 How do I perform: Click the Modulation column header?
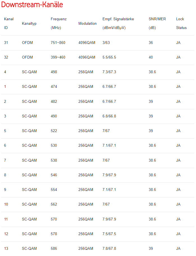(87, 24)
